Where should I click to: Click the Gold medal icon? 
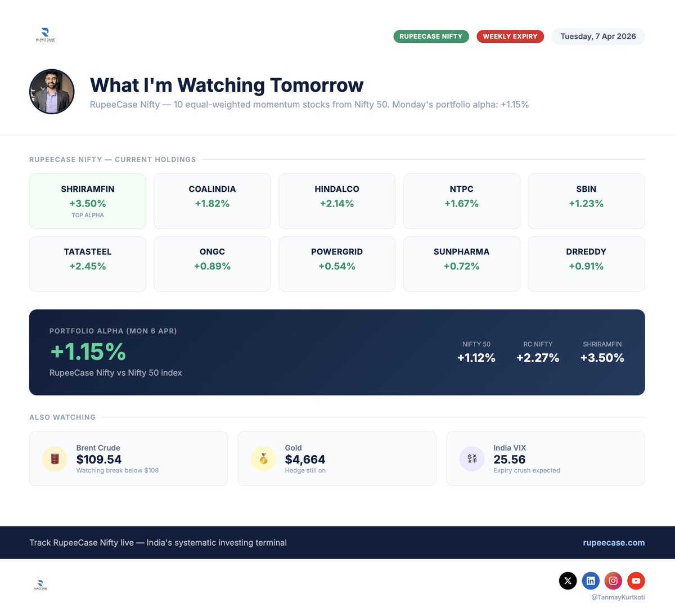coord(263,459)
